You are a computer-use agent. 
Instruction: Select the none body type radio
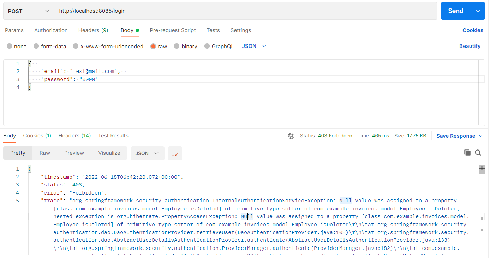tap(10, 46)
